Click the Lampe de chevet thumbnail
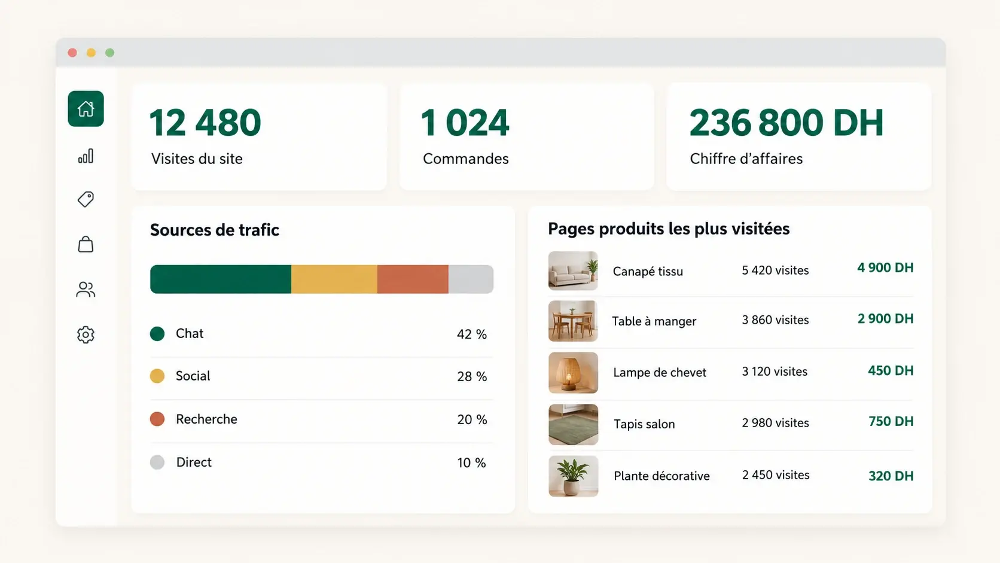1000x563 pixels. [573, 373]
